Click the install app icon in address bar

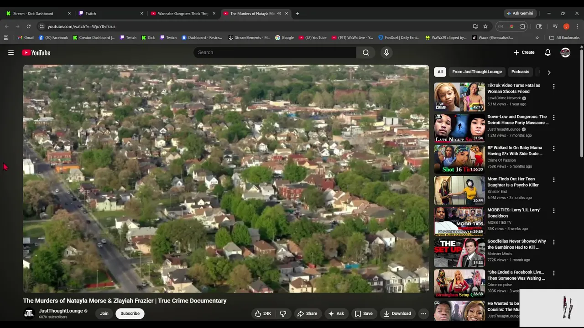coord(475,26)
